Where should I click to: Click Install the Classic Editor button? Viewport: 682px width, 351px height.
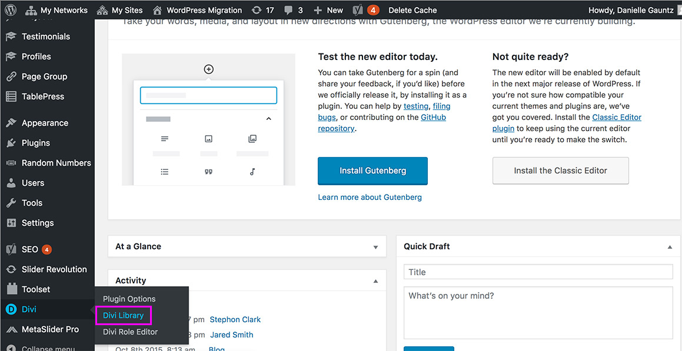click(561, 171)
